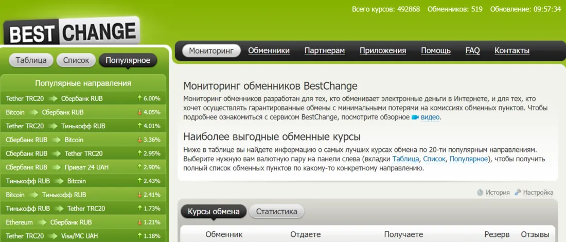Click the red down arrow beside 1.21%
The image size is (566, 242).
[139, 222]
